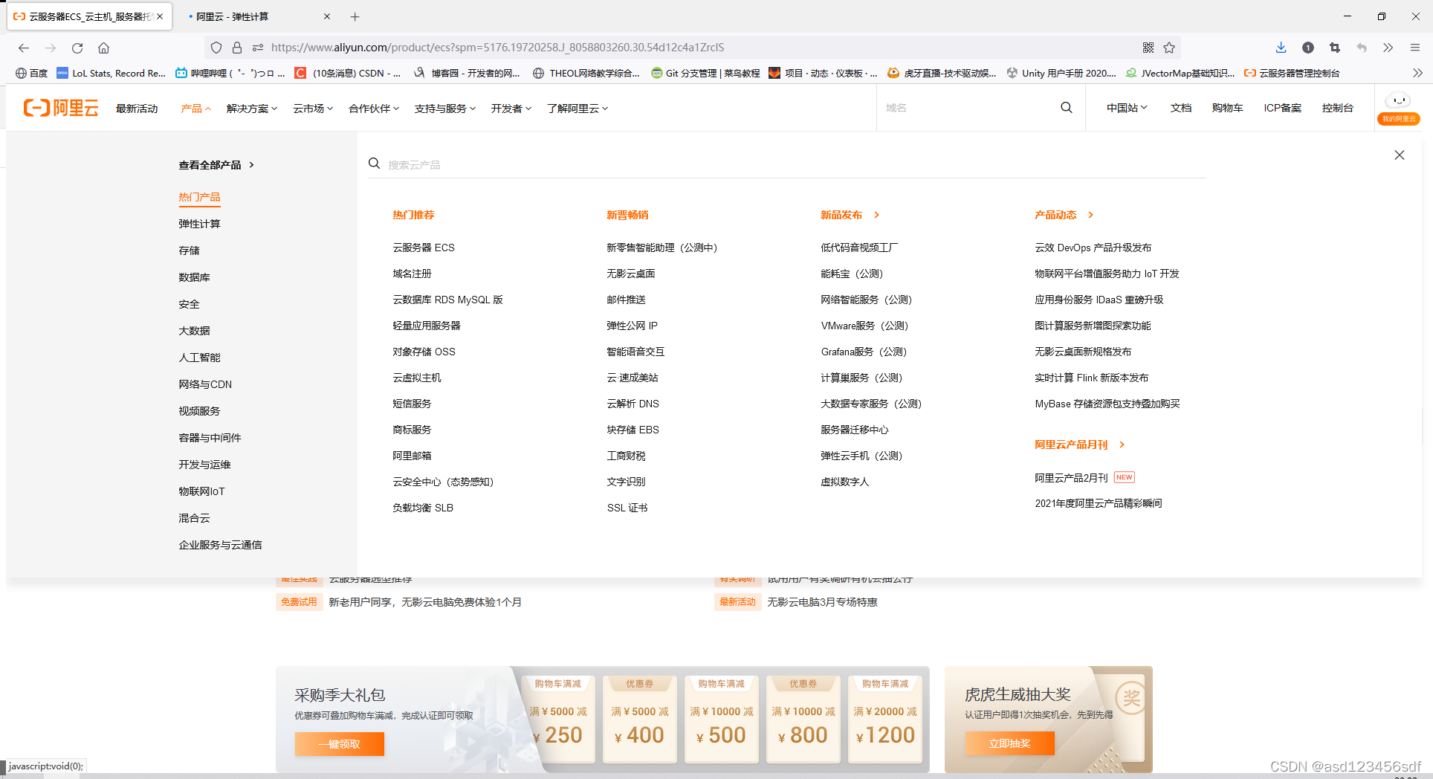The height and width of the screenshot is (779, 1433).
Task: Click the browser home icon
Action: click(103, 47)
